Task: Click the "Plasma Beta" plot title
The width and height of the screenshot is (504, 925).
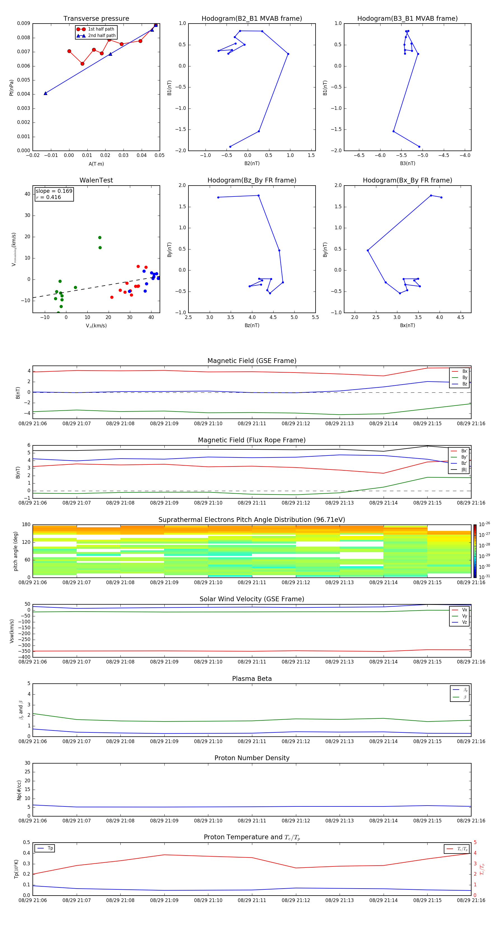Action: coord(252,679)
